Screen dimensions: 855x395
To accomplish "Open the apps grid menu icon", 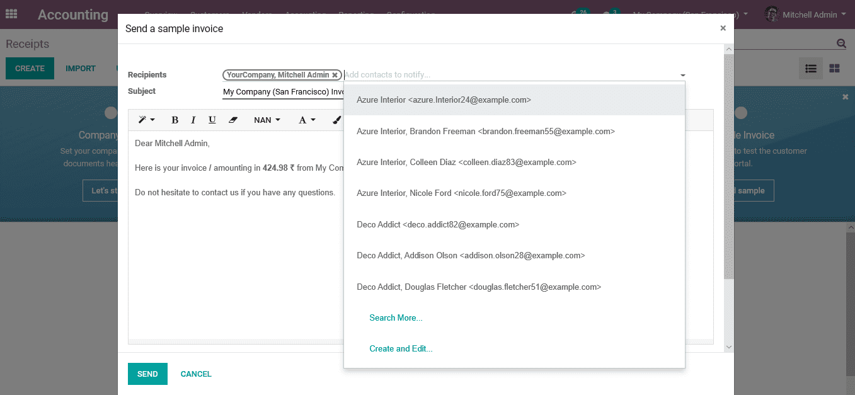I will [x=11, y=14].
